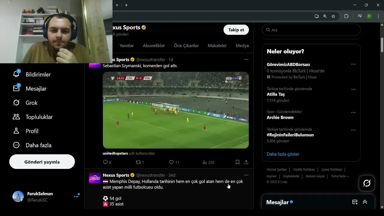The height and width of the screenshot is (216, 384).
Task: Switch to the Medya tab
Action: pyautogui.click(x=242, y=46)
